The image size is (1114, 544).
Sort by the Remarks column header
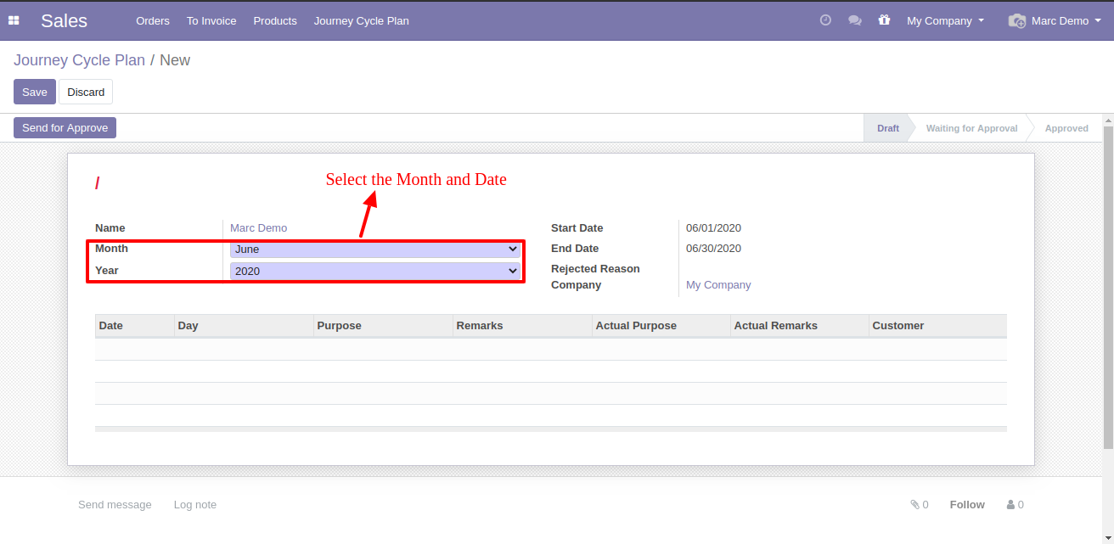pyautogui.click(x=523, y=326)
